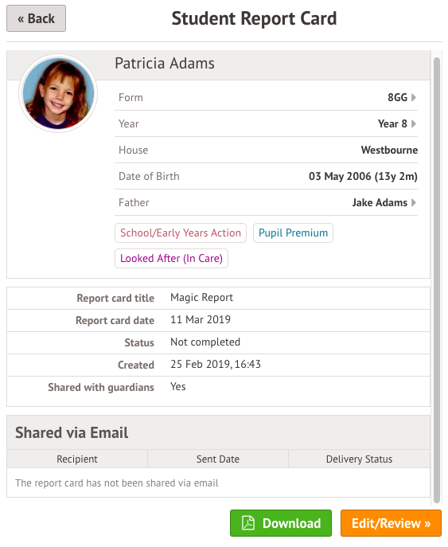
Task: Select the Pupil Premium tag
Action: (x=293, y=232)
